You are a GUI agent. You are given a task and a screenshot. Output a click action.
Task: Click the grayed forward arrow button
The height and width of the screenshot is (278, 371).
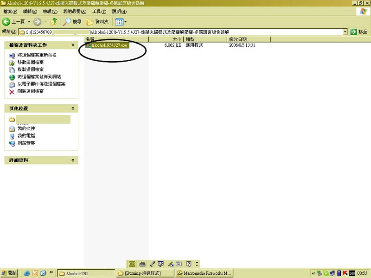coord(37,22)
